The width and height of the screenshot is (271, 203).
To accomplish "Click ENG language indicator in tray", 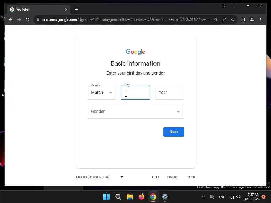I will point(222,197).
